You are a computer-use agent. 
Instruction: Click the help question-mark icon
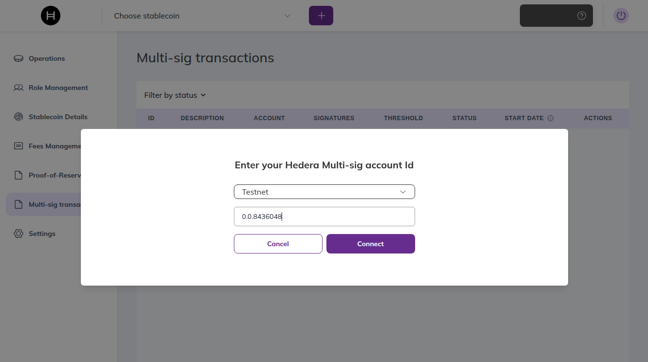click(581, 15)
